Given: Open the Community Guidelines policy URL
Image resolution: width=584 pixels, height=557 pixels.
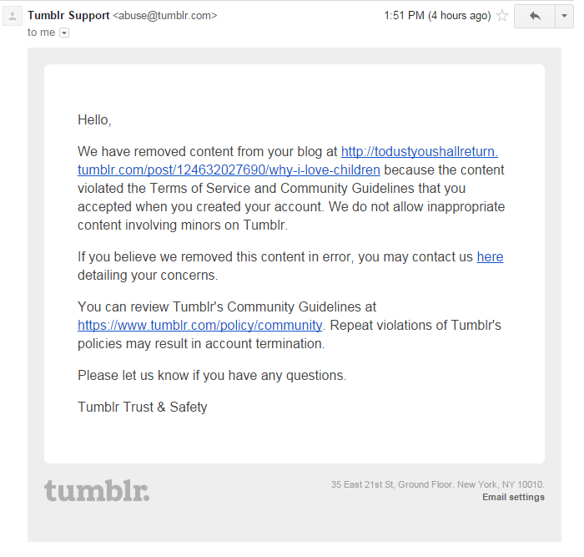Looking at the screenshot, I should tap(200, 326).
